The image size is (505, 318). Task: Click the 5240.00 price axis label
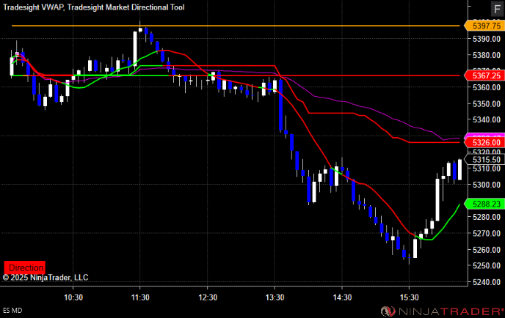click(487, 282)
